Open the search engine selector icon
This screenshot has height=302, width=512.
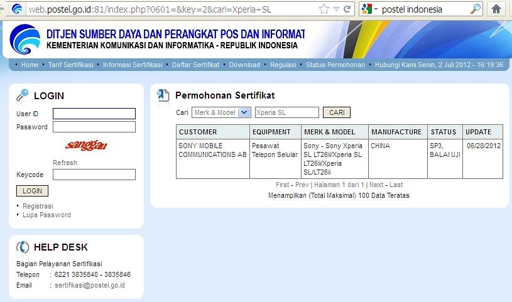point(369,9)
